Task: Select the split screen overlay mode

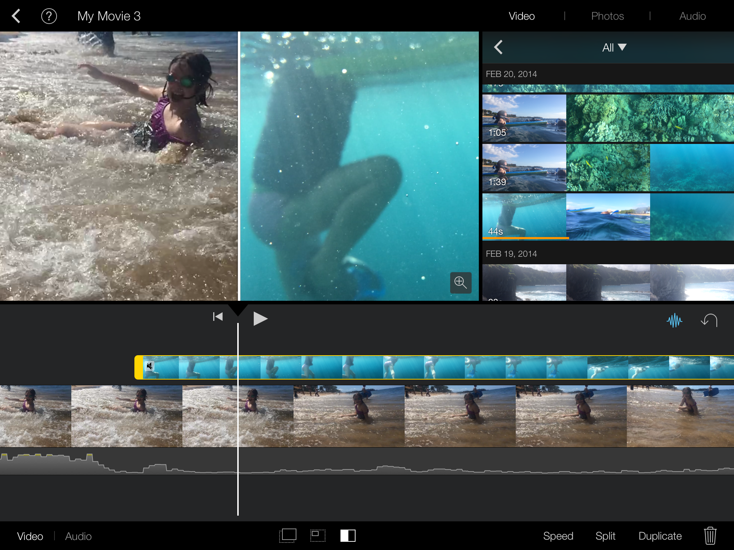Action: 348,536
